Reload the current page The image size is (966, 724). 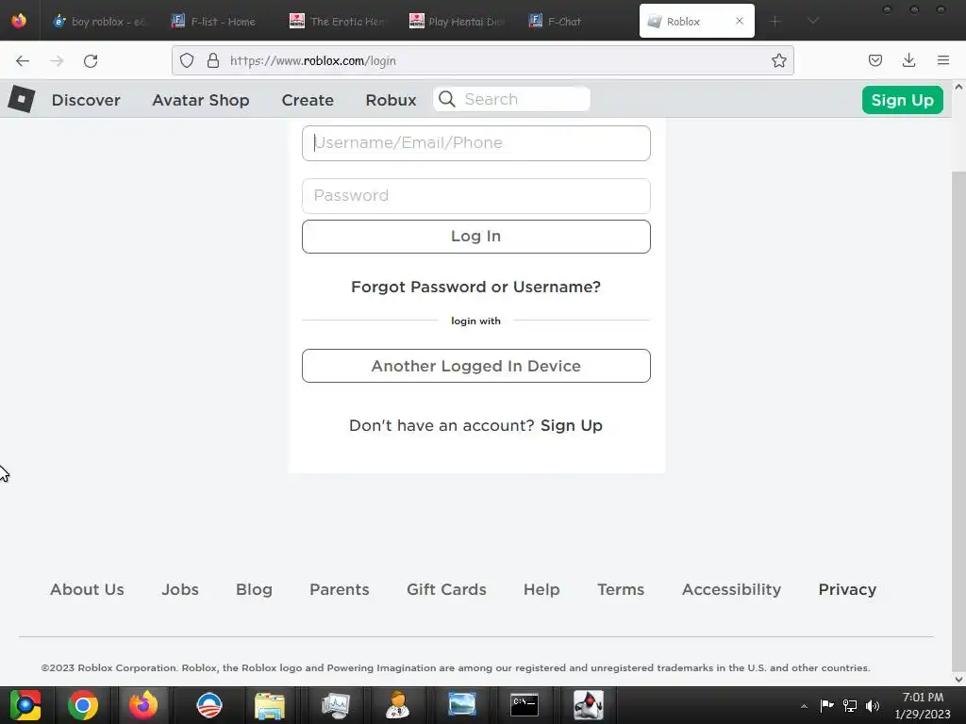(91, 60)
